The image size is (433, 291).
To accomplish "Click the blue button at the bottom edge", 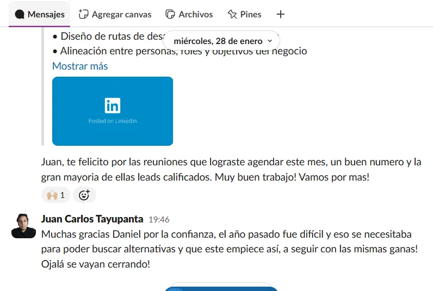I will [221, 288].
